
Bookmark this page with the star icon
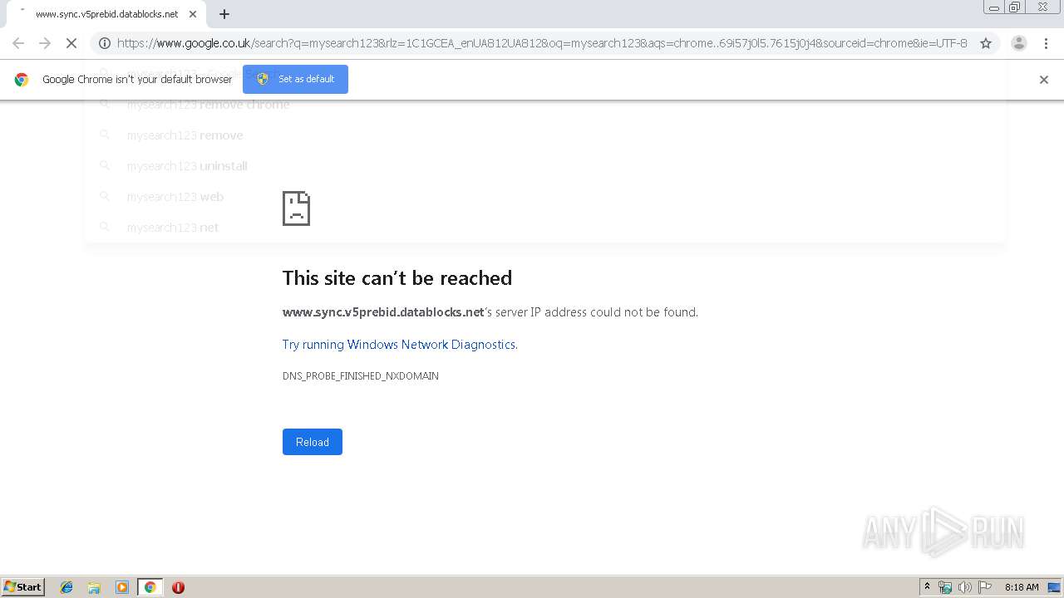click(986, 43)
